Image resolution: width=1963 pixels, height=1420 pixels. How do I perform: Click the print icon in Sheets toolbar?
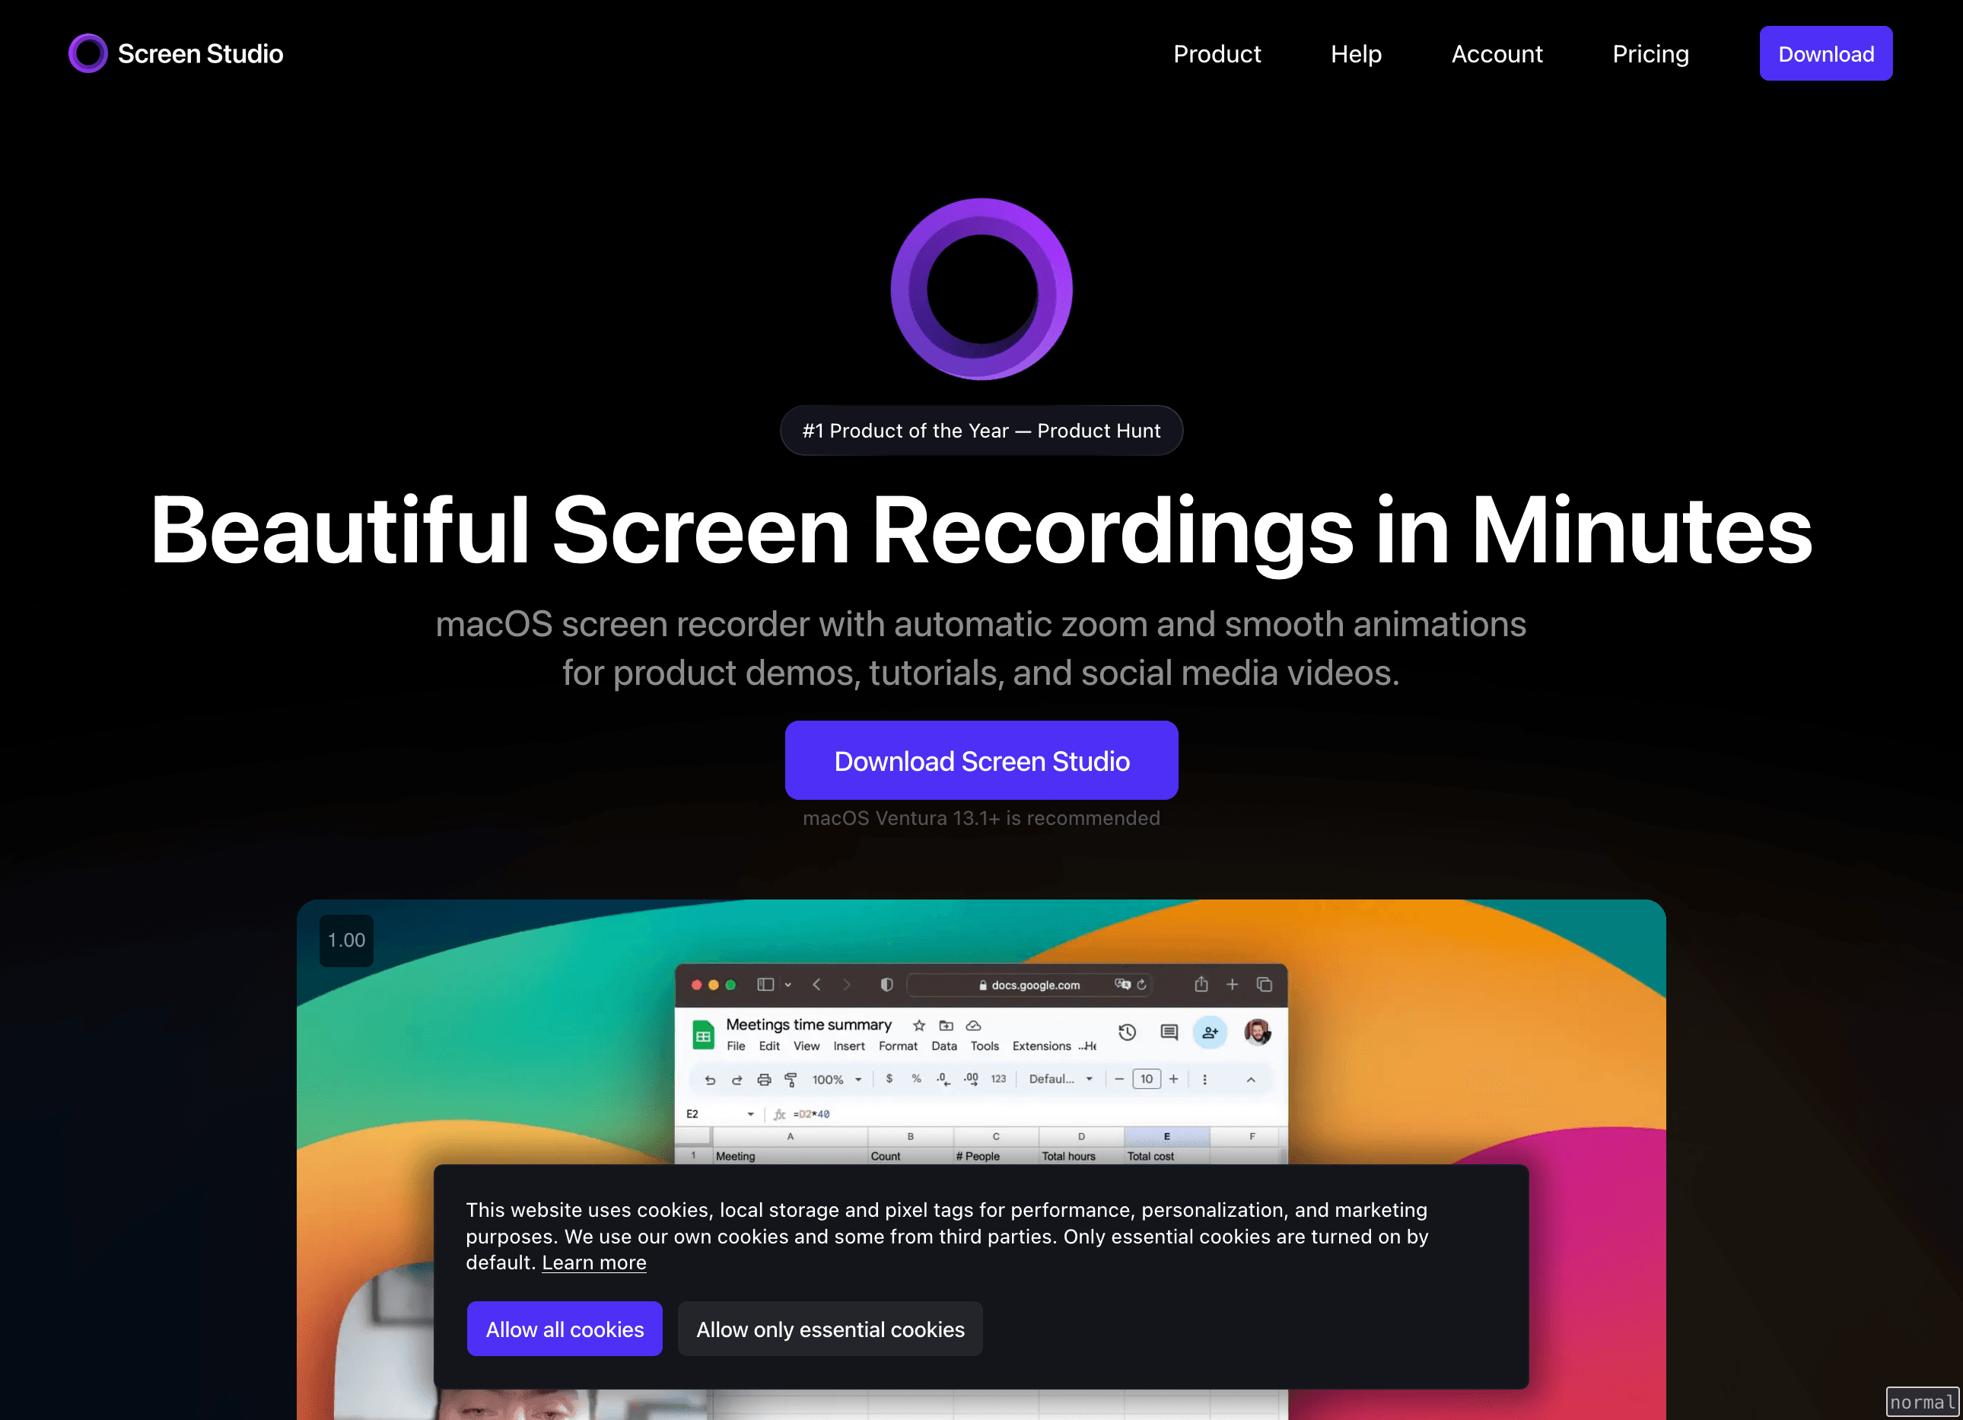tap(764, 1080)
